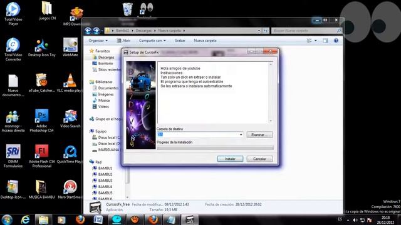Click installation progress bar in setup
The width and height of the screenshot is (401, 225).
(x=215, y=147)
